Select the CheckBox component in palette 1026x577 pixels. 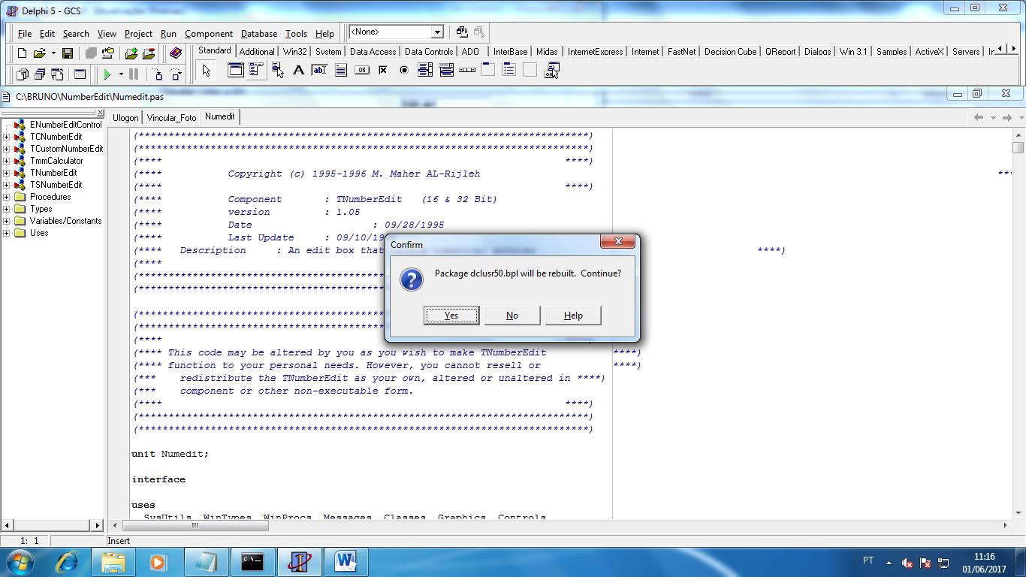[x=383, y=71]
